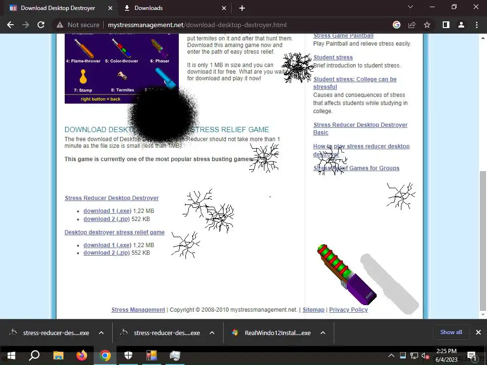Open Stress Game Paintball link
This screenshot has width=487, height=365.
343,35
